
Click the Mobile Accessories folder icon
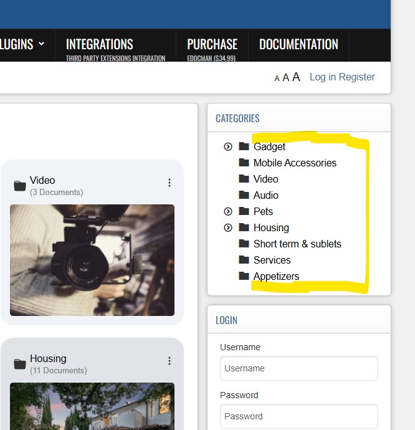point(244,163)
